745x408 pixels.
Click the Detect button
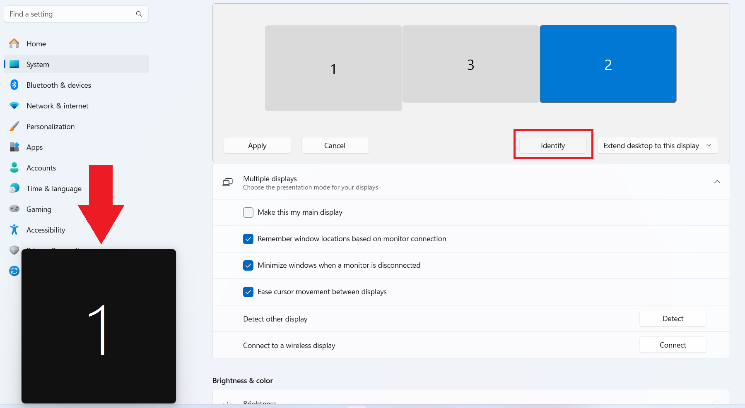(x=673, y=319)
